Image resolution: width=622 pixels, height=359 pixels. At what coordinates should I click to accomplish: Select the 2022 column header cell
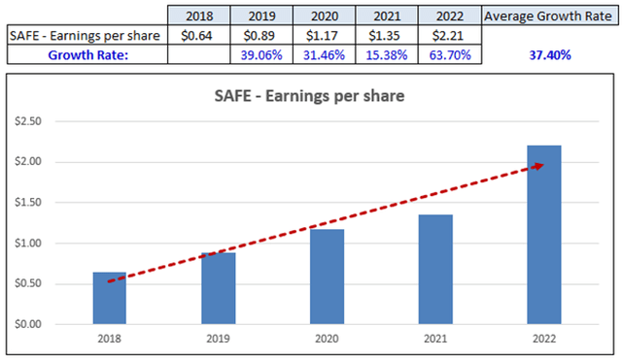[450, 16]
